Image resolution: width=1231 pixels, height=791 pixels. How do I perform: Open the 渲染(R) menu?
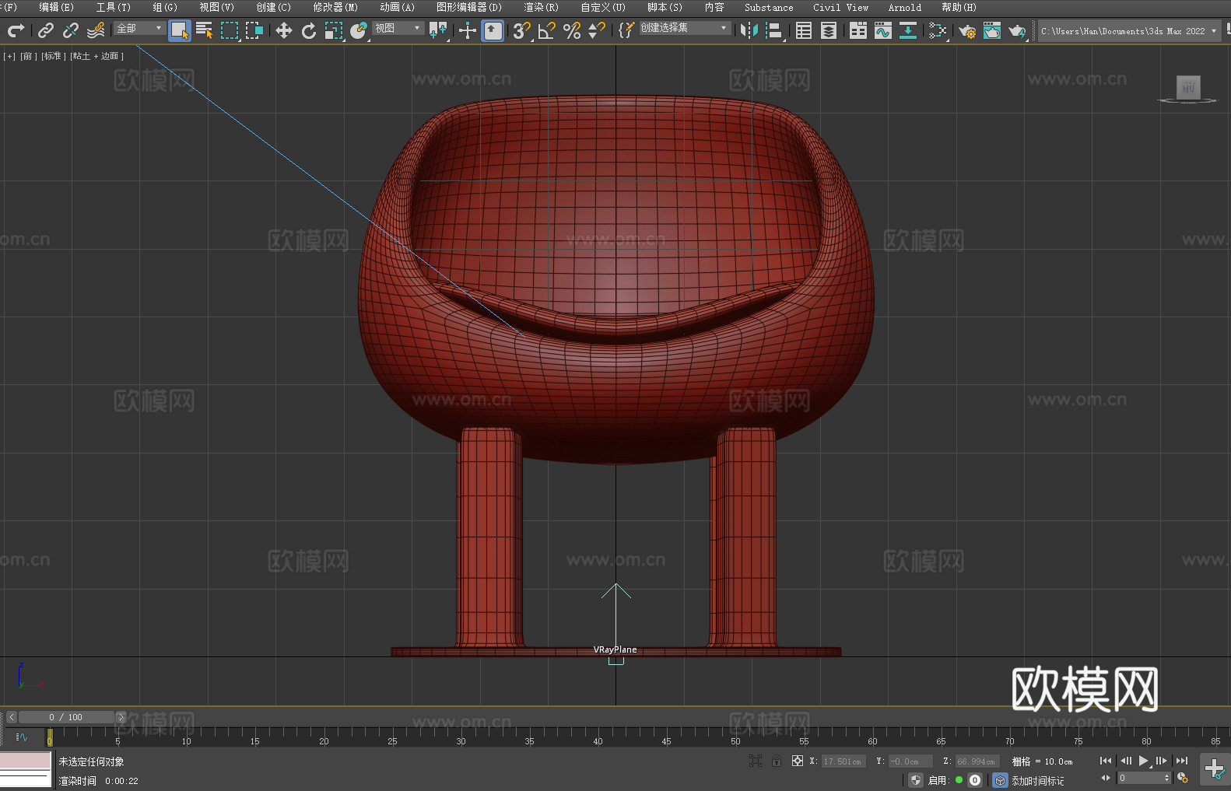pos(541,7)
